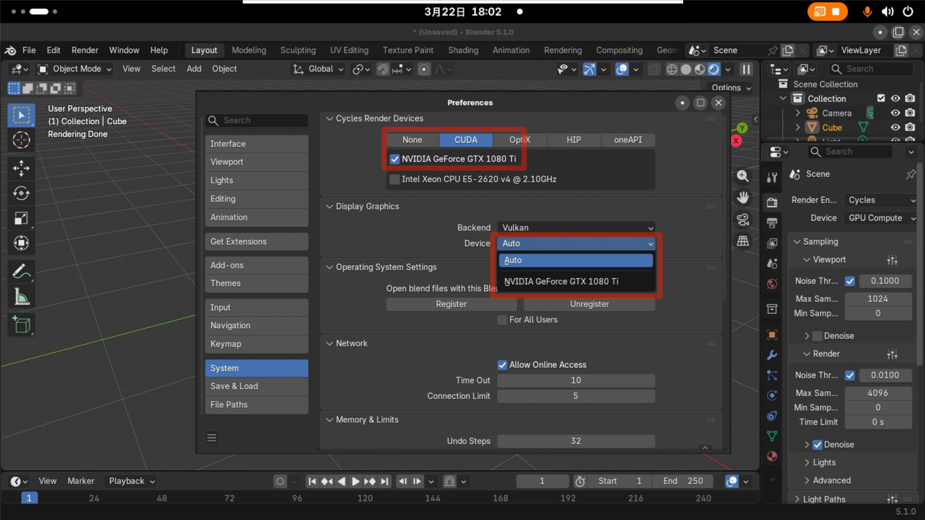
Task: Hide the Cube in viewport
Action: [895, 128]
